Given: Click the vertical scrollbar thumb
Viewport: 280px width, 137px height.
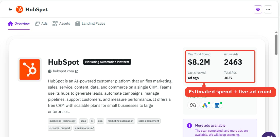Looking at the screenshot, I should click(x=276, y=45).
